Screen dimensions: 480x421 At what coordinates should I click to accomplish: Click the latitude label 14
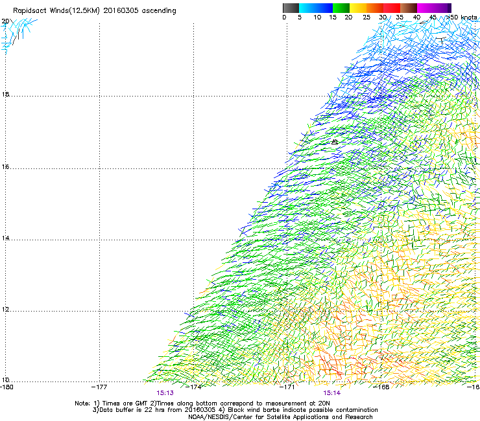point(5,238)
